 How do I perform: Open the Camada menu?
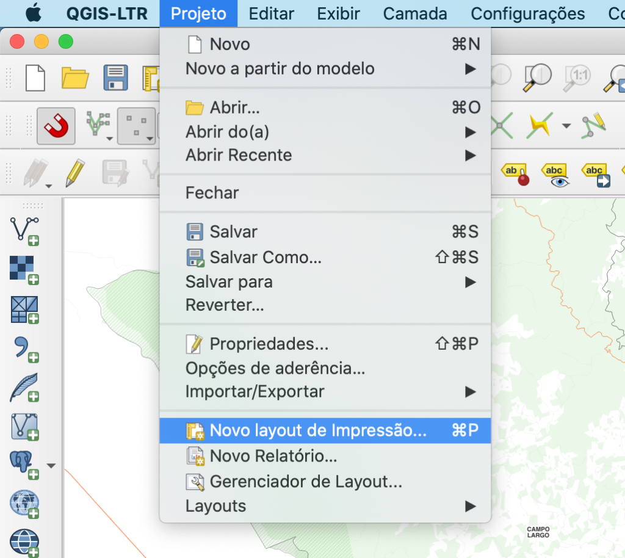coord(414,13)
